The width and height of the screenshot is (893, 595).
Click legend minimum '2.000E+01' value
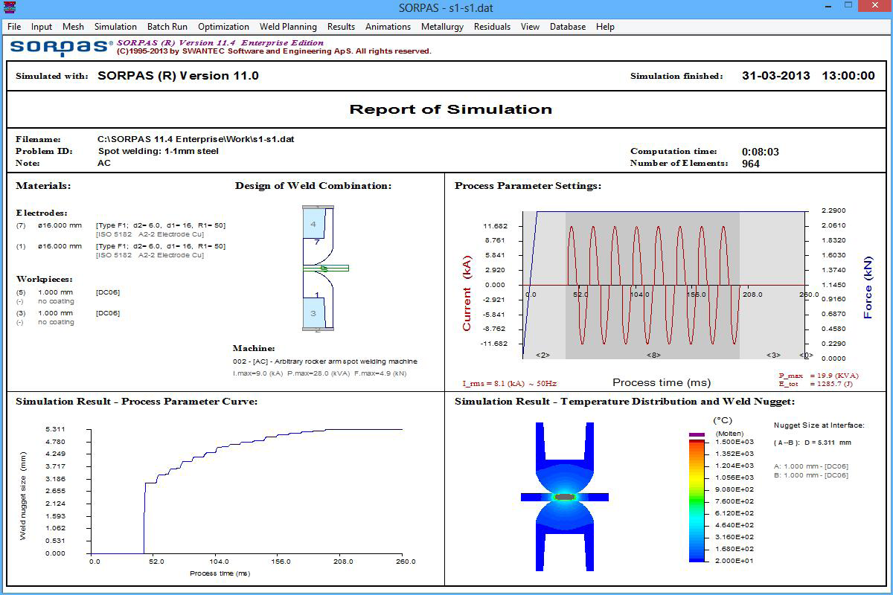pyautogui.click(x=733, y=561)
